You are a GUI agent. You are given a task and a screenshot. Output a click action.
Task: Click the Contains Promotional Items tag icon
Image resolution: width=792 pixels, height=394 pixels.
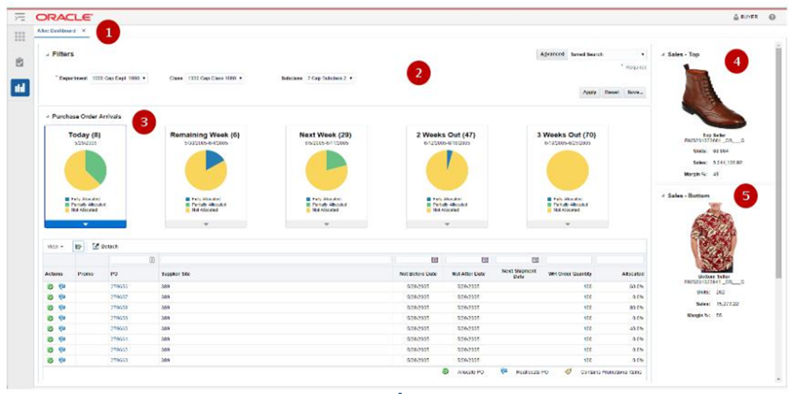(x=569, y=370)
